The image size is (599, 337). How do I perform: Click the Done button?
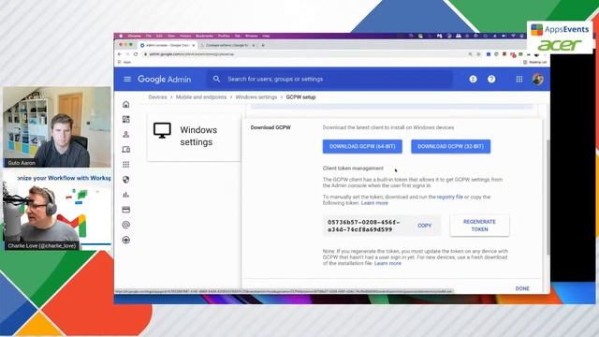tap(522, 288)
